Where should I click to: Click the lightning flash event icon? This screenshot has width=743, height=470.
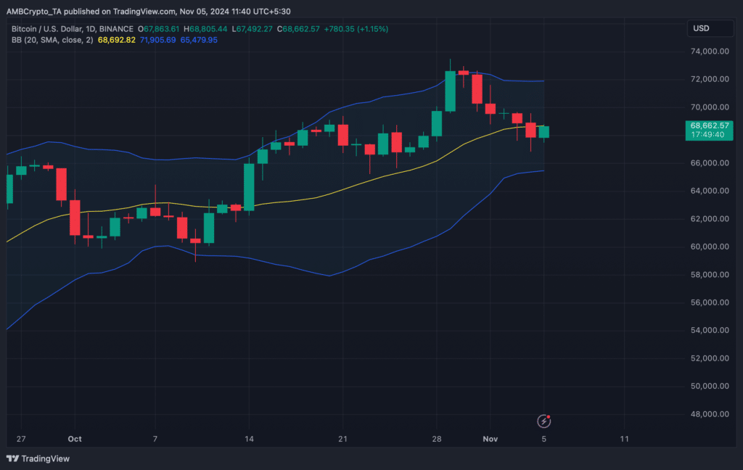point(543,421)
